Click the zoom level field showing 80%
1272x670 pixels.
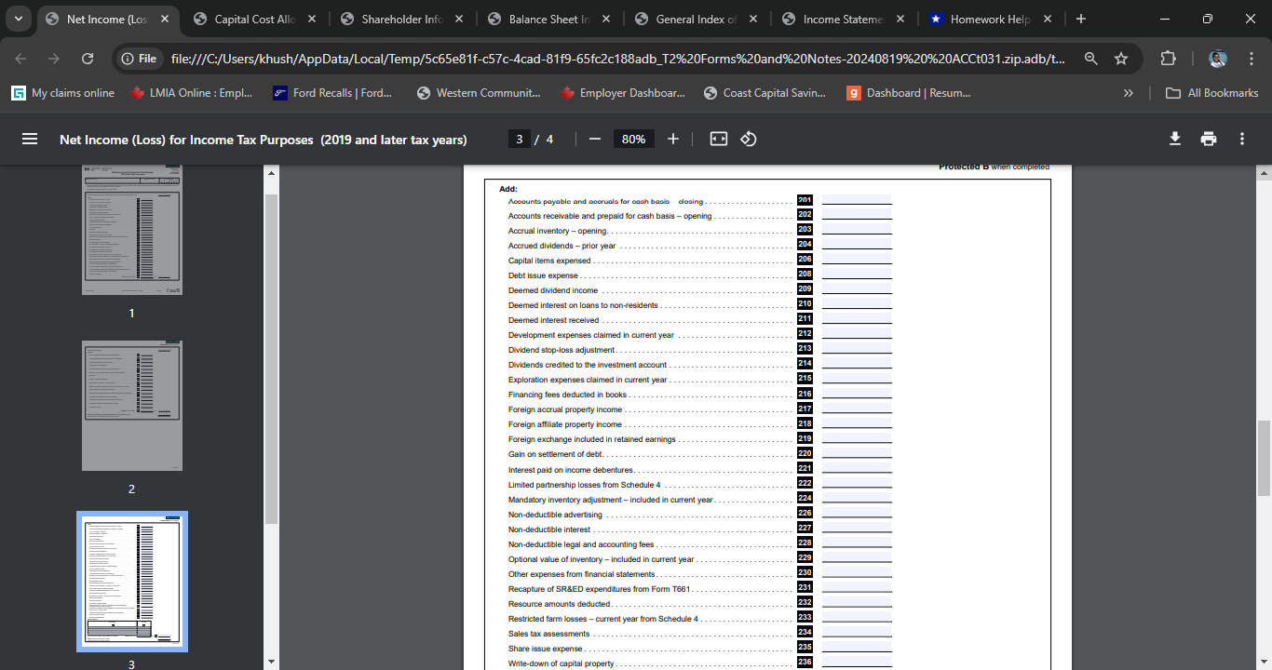(x=634, y=139)
